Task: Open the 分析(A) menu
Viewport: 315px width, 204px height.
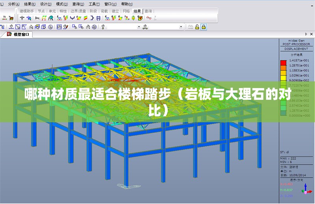Action: coord(14,4)
